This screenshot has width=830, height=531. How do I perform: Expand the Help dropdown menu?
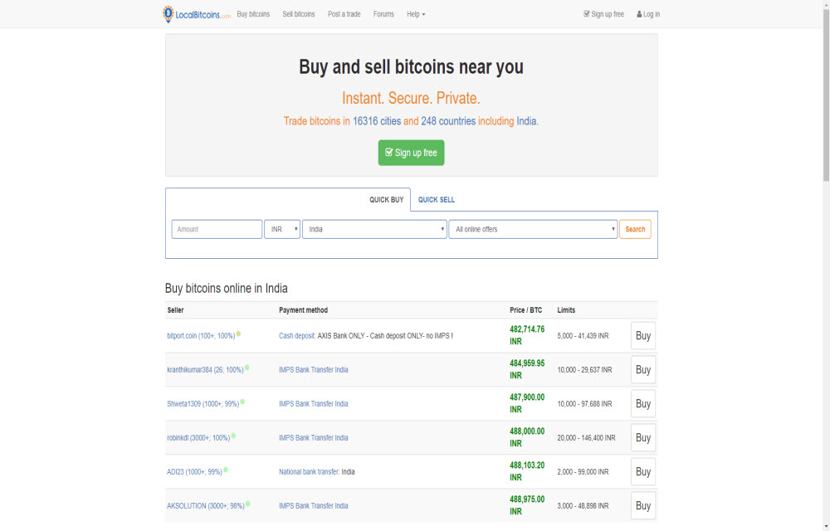(x=416, y=14)
